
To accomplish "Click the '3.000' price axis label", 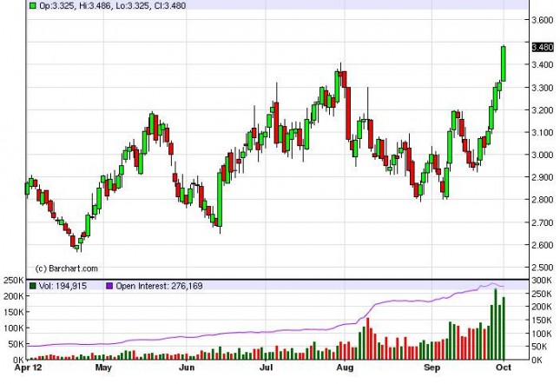I will tap(543, 155).
